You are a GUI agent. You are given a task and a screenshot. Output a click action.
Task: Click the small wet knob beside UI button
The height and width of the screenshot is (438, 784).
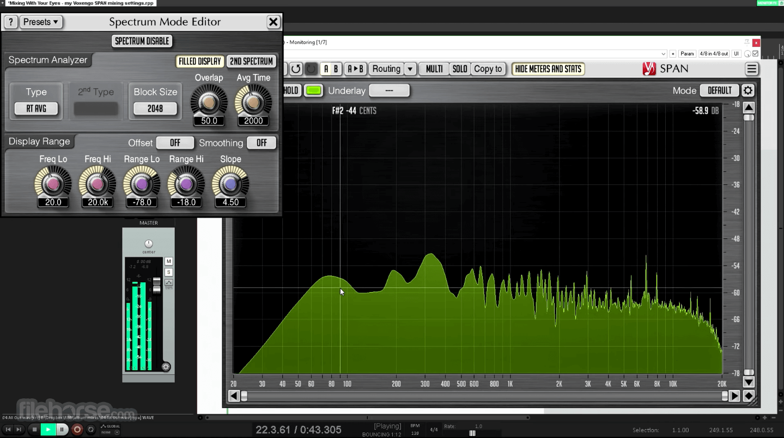pyautogui.click(x=747, y=54)
